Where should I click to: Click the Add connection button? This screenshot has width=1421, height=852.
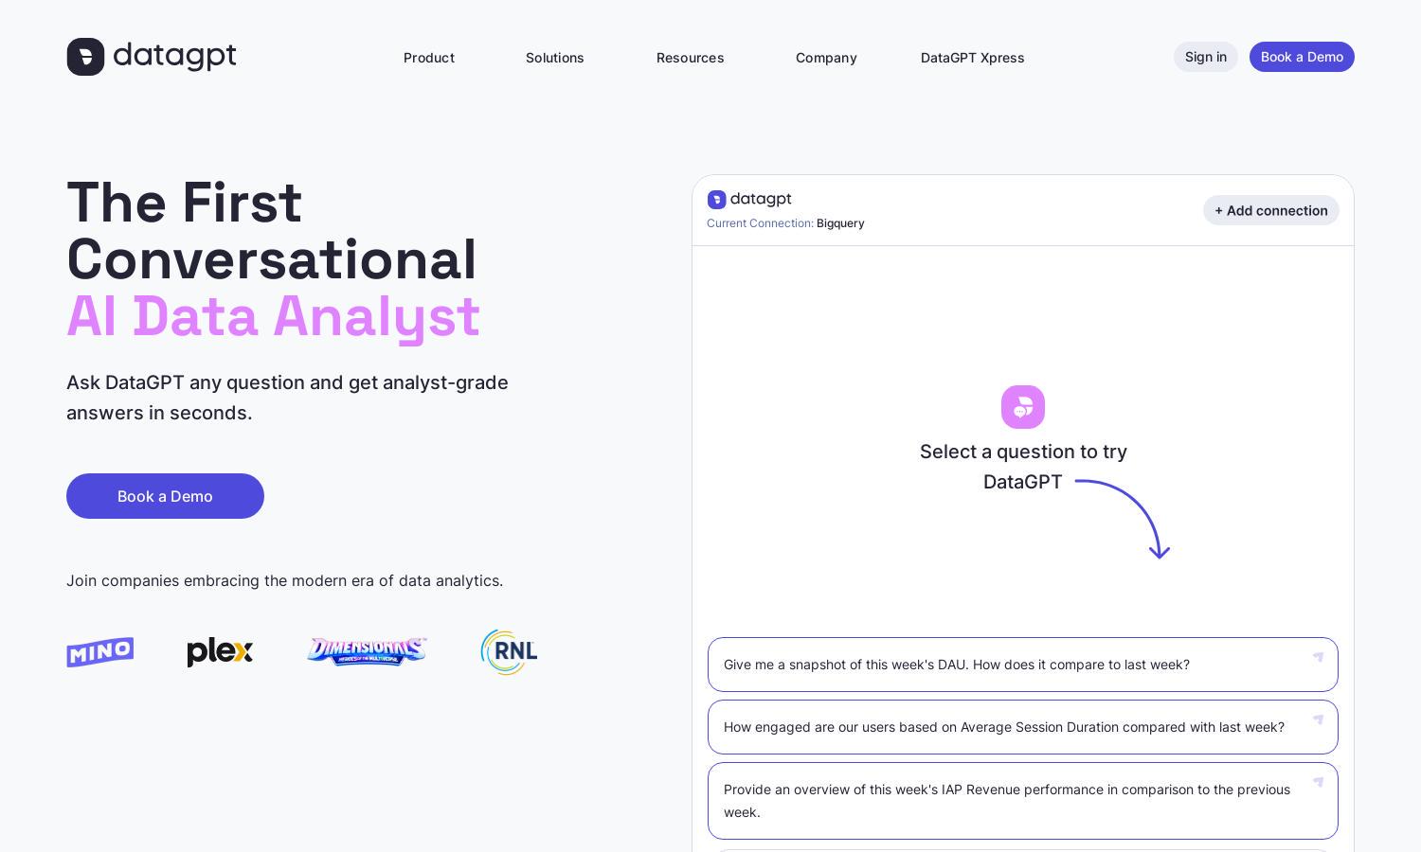tap(1271, 210)
